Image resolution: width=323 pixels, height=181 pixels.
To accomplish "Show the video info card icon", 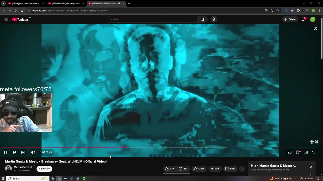I will 315,28.
